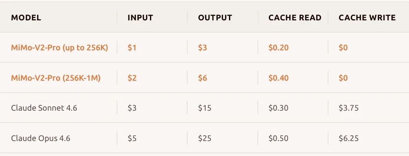Click the OUTPUT column header
The image size is (409, 156).
(x=215, y=18)
